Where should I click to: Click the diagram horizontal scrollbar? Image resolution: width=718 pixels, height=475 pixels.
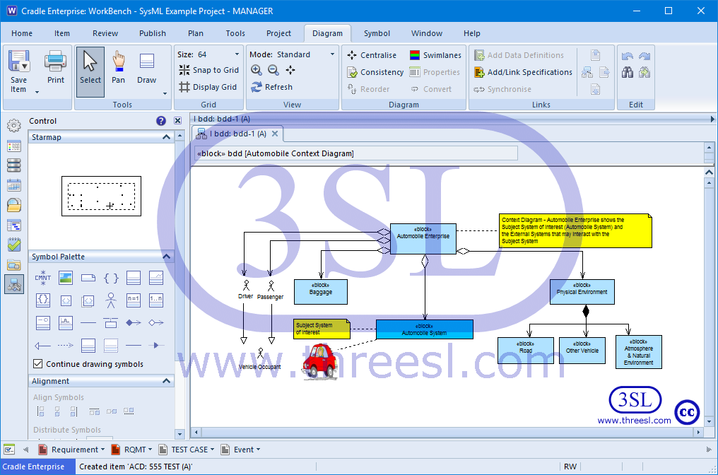point(448,432)
